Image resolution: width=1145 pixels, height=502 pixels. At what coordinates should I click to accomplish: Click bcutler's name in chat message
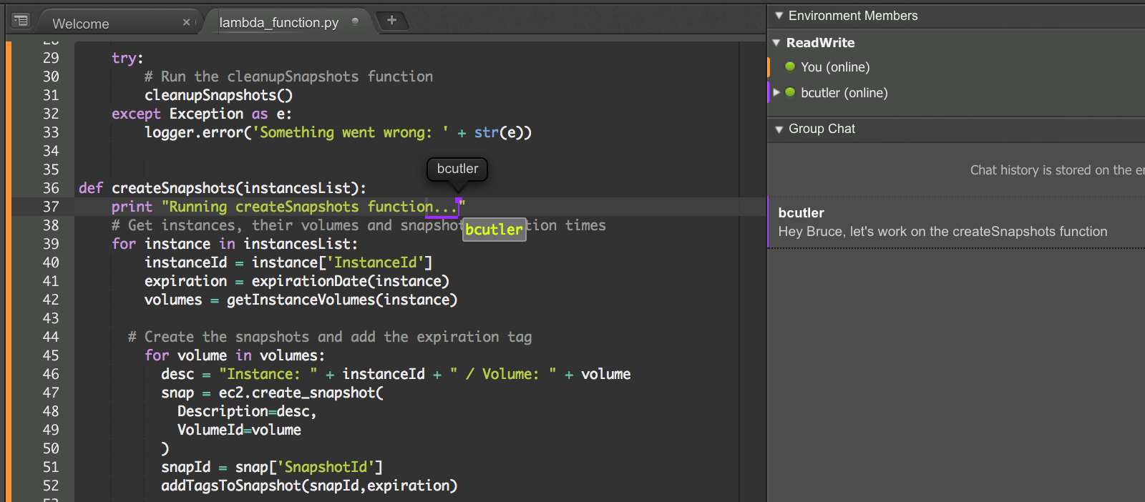click(801, 213)
